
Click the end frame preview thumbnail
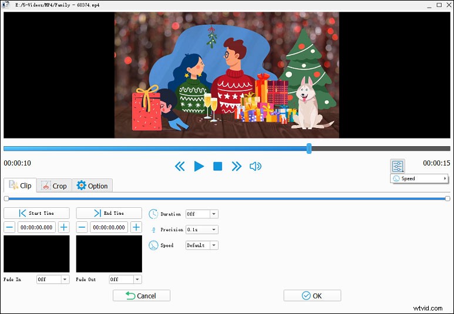click(x=109, y=254)
